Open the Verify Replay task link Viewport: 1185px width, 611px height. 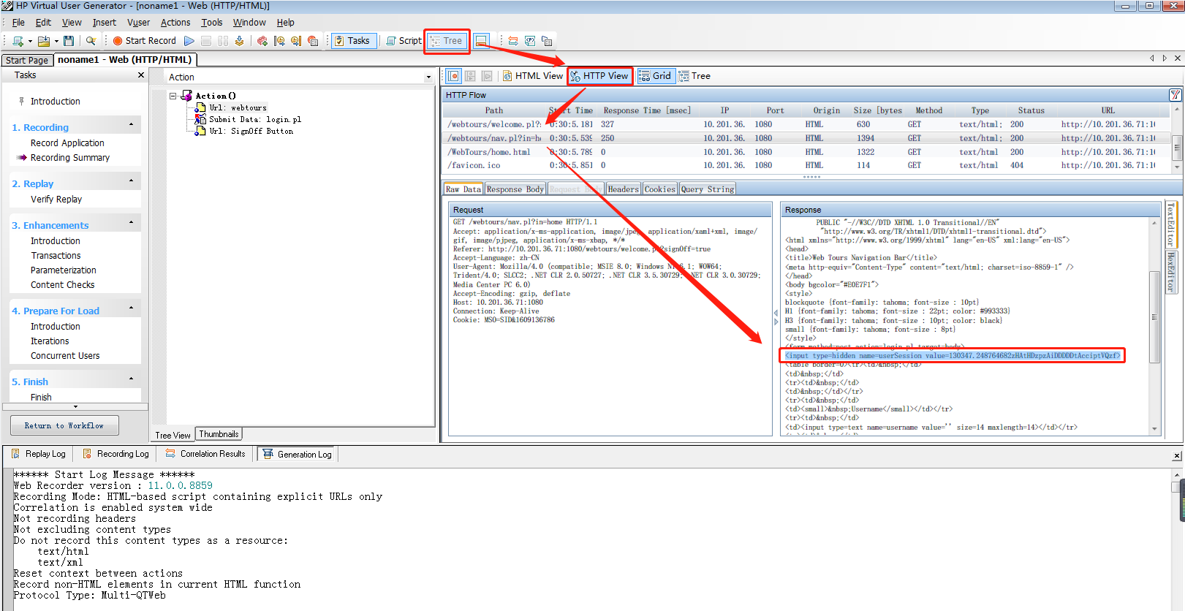click(56, 200)
